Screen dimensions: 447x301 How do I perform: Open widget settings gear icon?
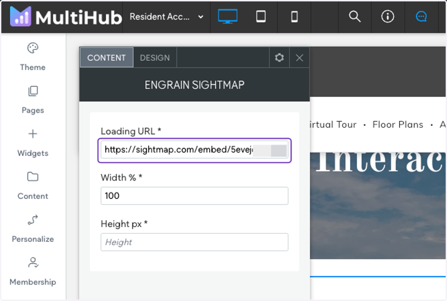click(279, 57)
